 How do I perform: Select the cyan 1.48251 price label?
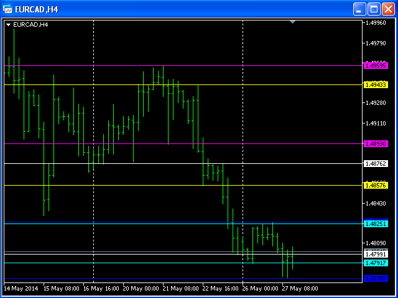[376, 223]
